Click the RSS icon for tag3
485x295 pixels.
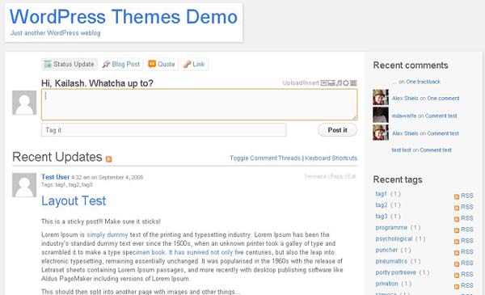point(457,219)
